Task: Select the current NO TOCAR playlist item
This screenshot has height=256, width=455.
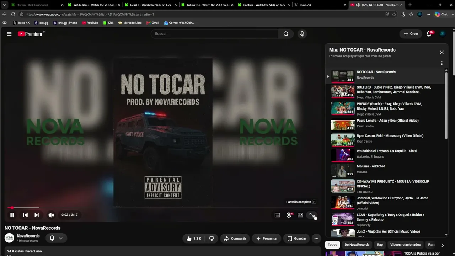Action: tap(386, 76)
